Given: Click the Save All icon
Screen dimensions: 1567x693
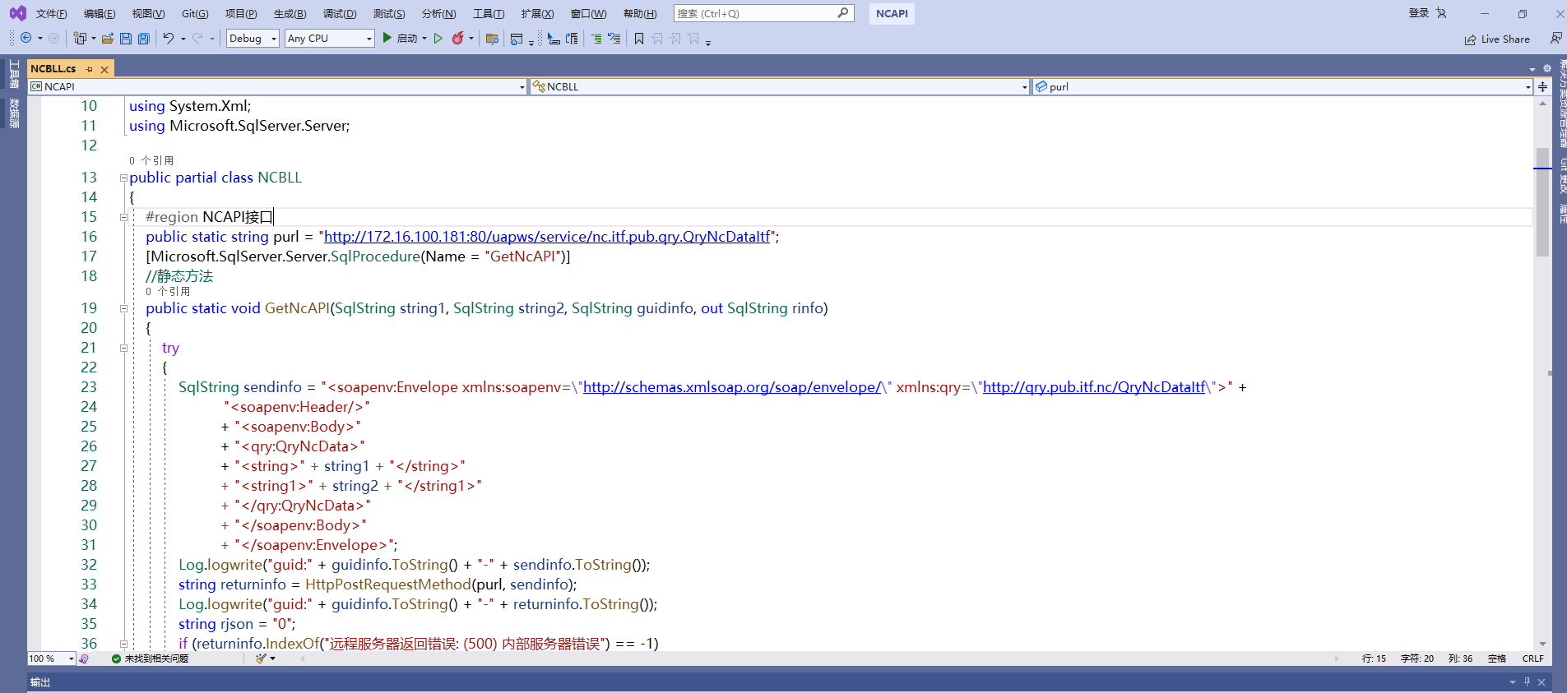Looking at the screenshot, I should tap(144, 38).
